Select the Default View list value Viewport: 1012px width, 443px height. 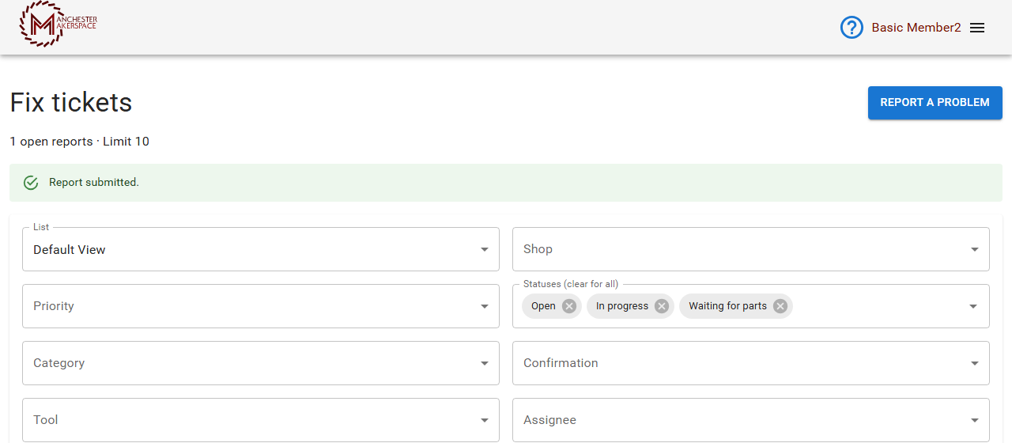(x=70, y=250)
